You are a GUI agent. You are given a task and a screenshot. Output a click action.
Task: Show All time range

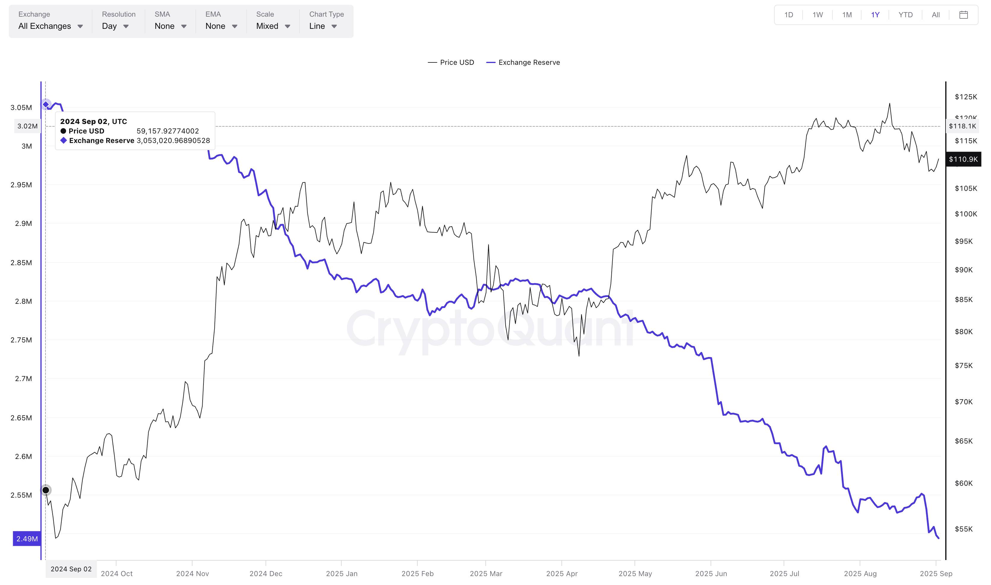pos(935,15)
